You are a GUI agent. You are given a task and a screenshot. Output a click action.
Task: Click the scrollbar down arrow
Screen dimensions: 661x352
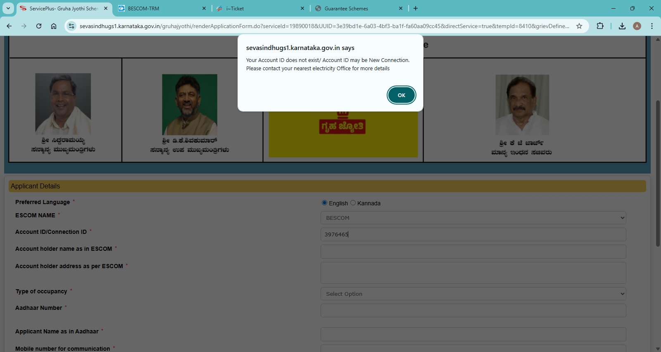point(658,349)
